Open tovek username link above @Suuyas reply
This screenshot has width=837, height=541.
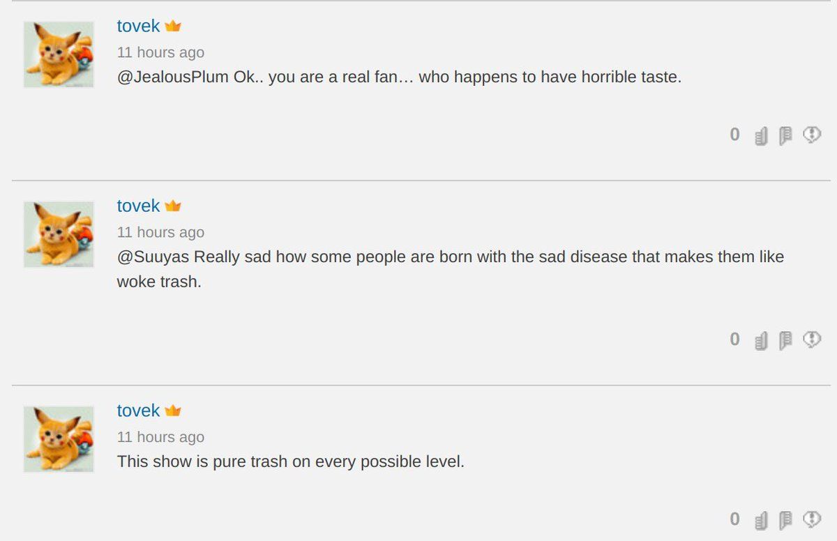pos(138,206)
